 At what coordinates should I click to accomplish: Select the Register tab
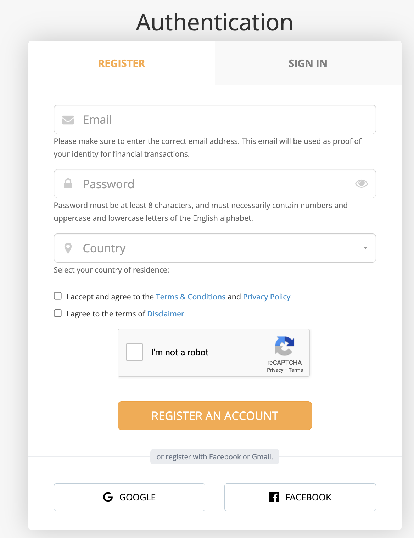(x=122, y=63)
